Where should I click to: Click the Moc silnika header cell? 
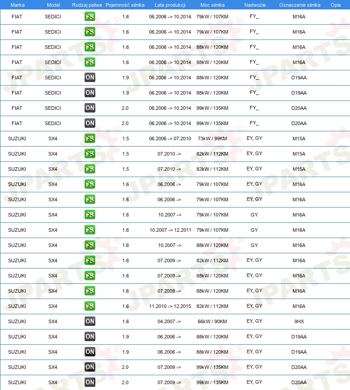(213, 5)
